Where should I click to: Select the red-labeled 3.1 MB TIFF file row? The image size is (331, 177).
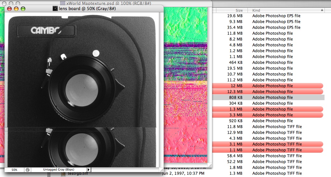(x=268, y=144)
